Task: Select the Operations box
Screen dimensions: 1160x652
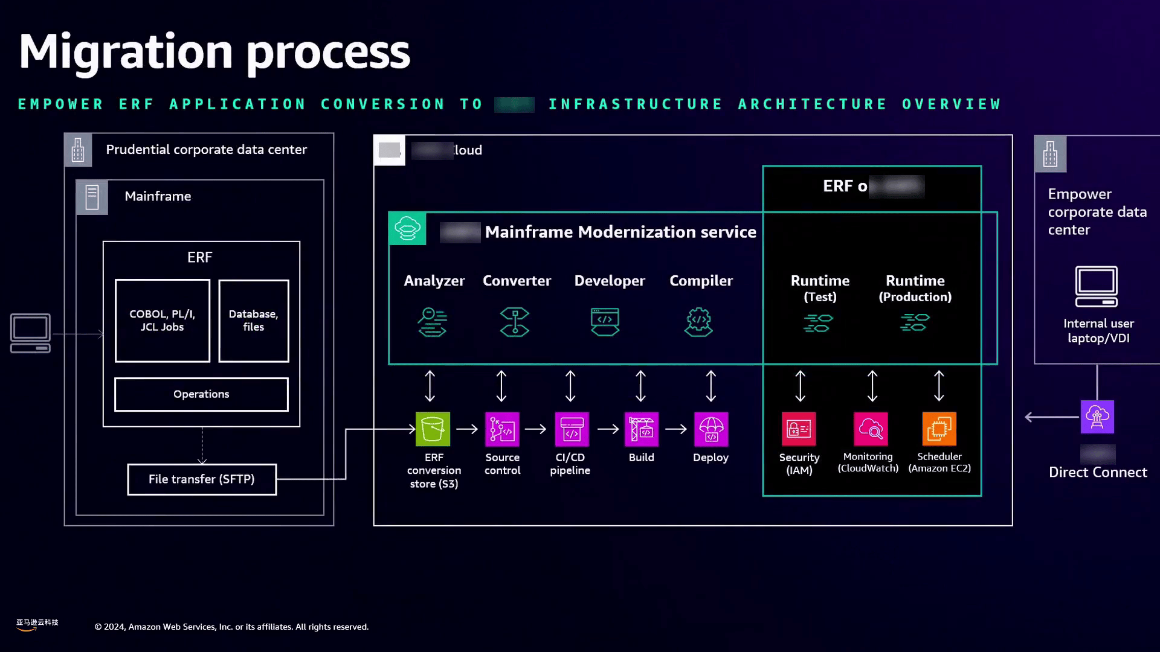Action: click(201, 394)
